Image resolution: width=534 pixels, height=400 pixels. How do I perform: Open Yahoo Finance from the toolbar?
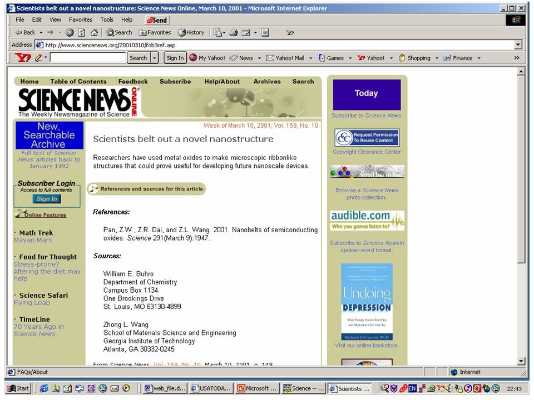458,58
